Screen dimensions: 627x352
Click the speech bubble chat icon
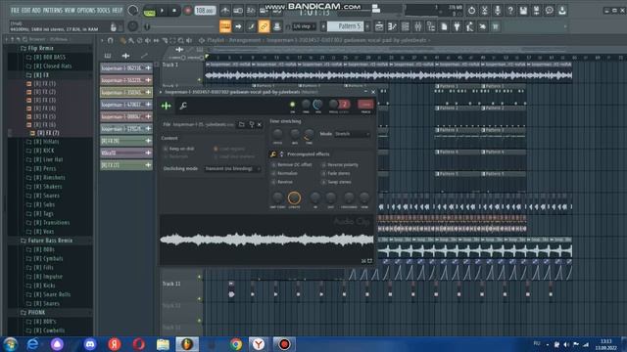[x=549, y=11]
